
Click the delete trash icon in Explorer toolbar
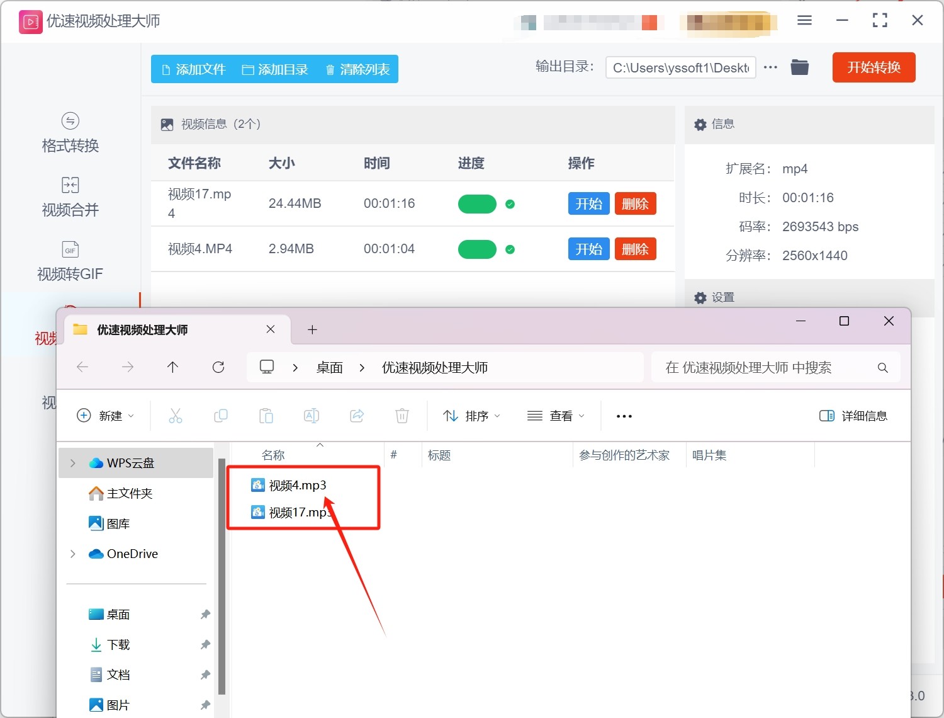(402, 416)
